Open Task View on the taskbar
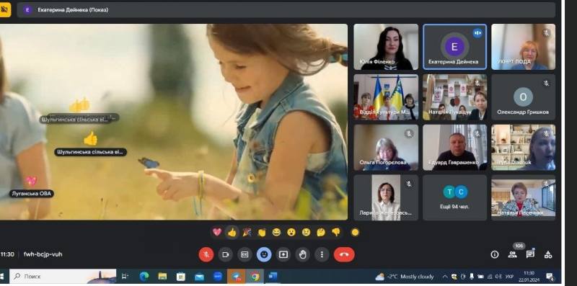Image resolution: width=577 pixels, height=286 pixels. point(125,277)
